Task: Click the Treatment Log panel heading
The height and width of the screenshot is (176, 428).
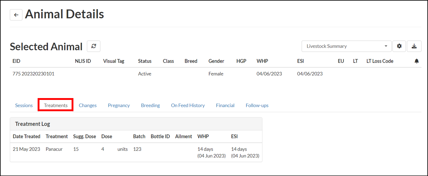Action: (32, 124)
